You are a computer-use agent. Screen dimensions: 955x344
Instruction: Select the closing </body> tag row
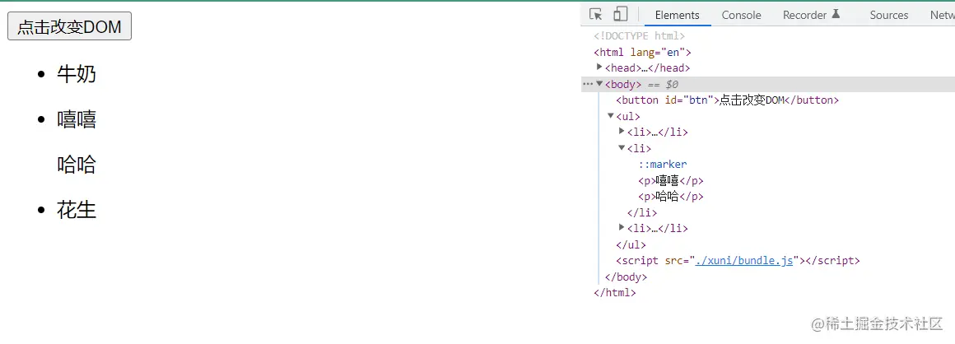pyautogui.click(x=627, y=277)
